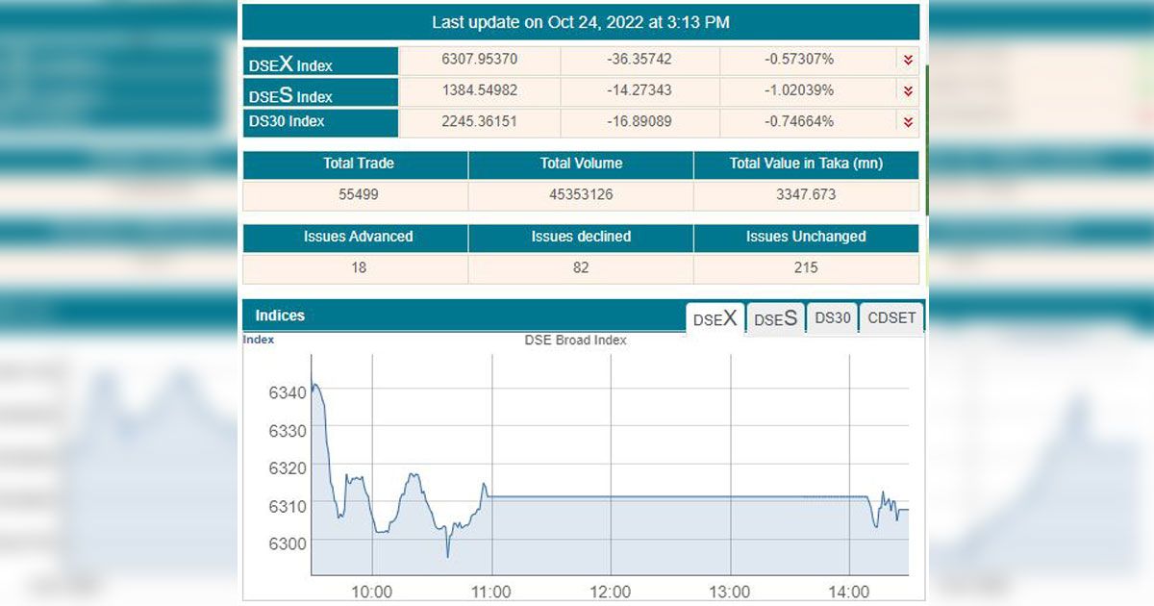The width and height of the screenshot is (1154, 606).
Task: Select DS30 percent change -0.74664%
Action: coord(799,122)
